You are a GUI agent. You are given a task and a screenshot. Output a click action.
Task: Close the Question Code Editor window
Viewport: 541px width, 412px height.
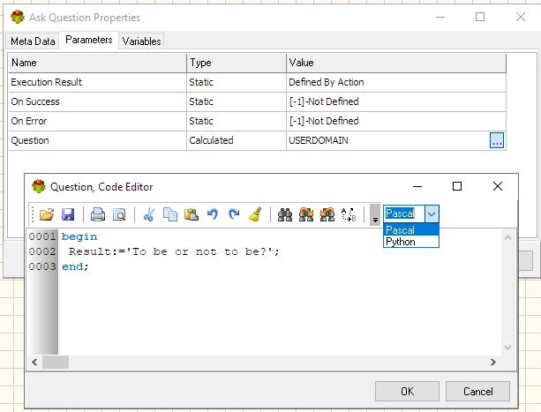point(498,186)
